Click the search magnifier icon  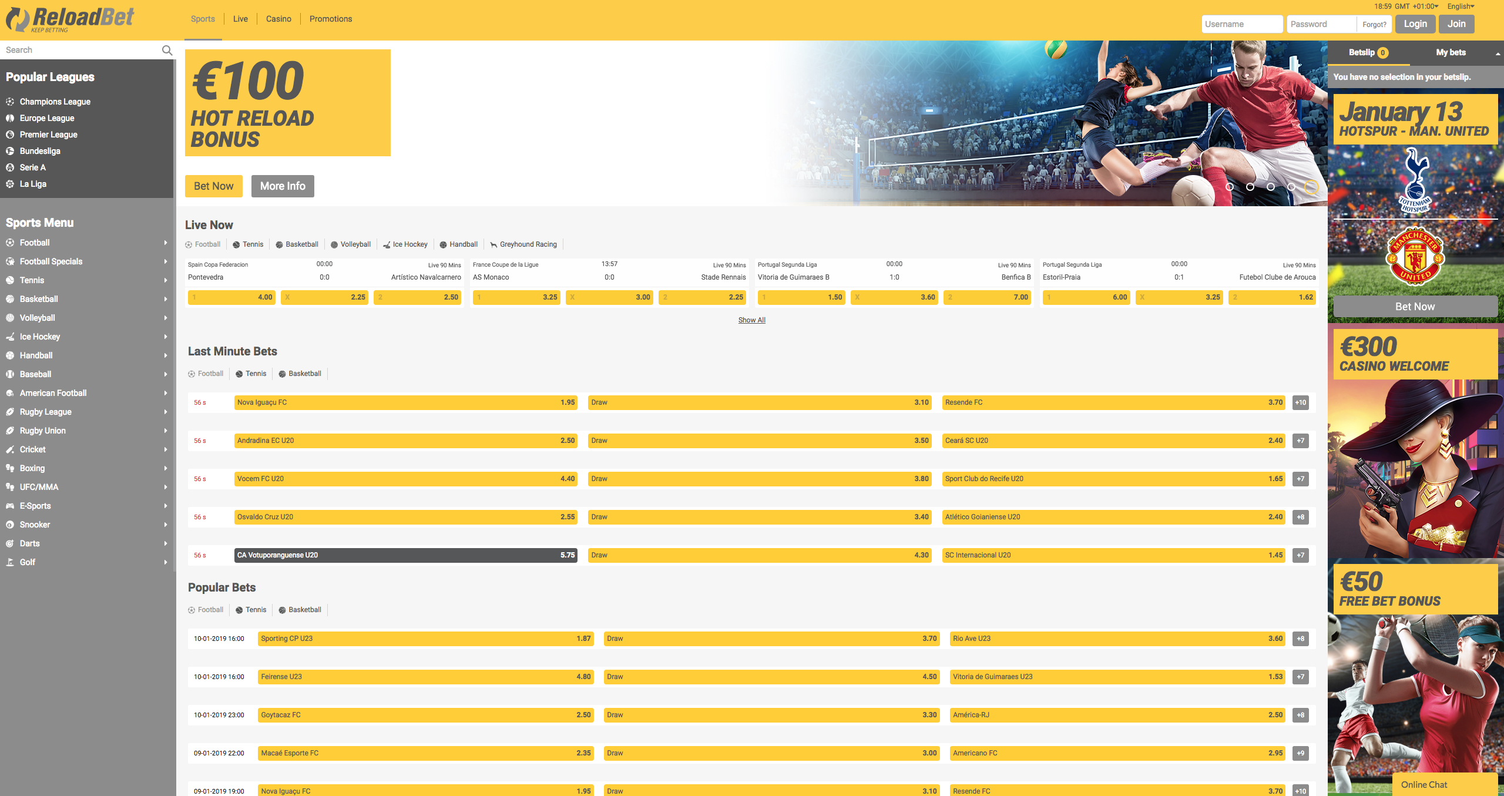click(167, 51)
